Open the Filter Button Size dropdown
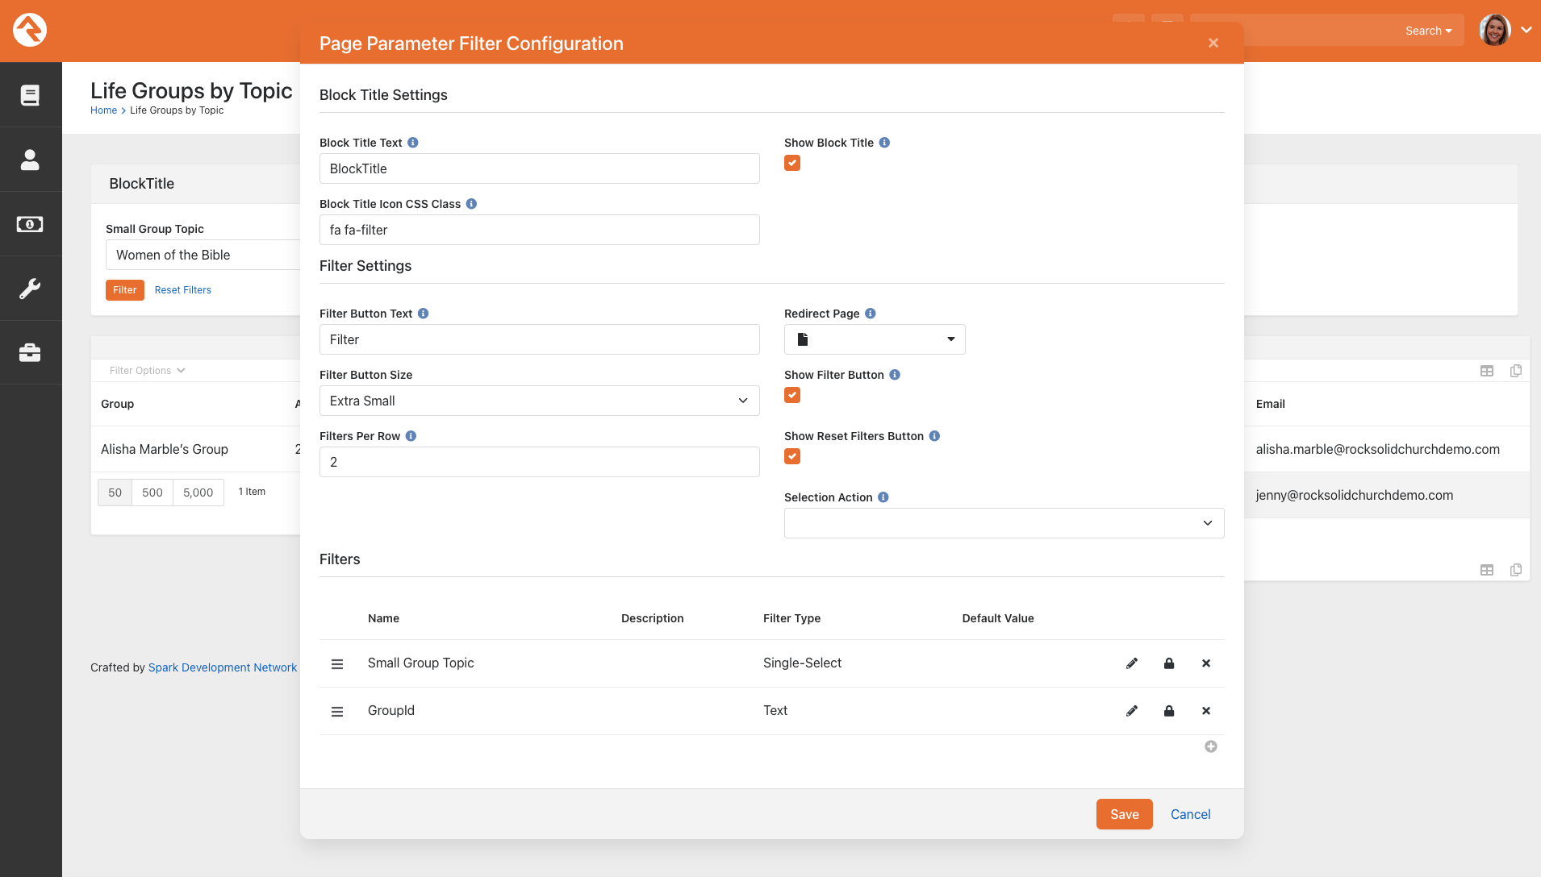 click(540, 401)
